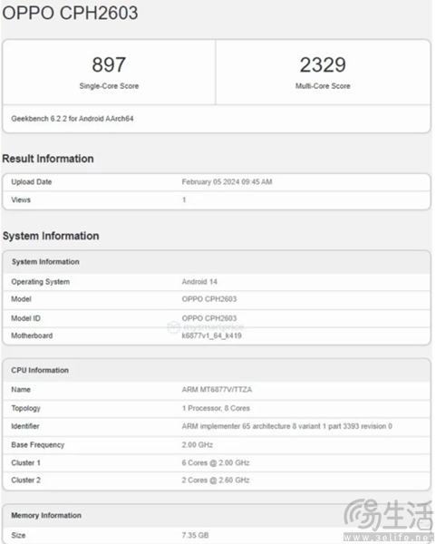The height and width of the screenshot is (544, 436).
Task: Click the Views row label
Action: 21,199
